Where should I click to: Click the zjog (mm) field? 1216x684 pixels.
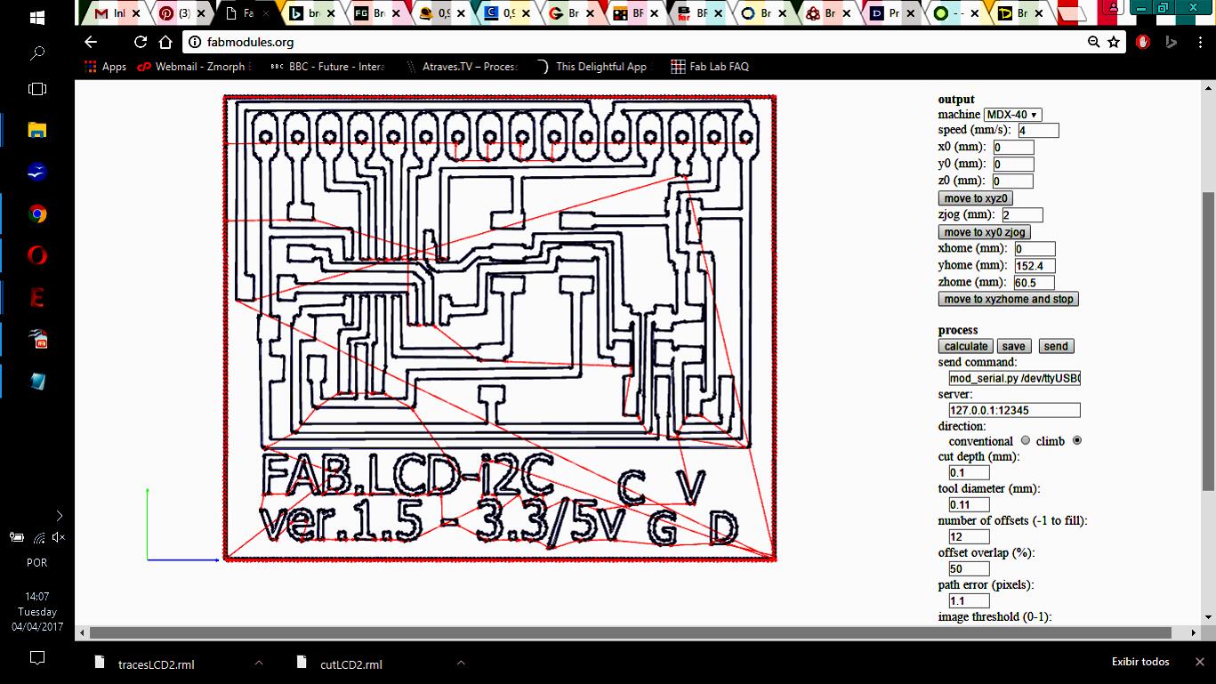coord(1022,215)
